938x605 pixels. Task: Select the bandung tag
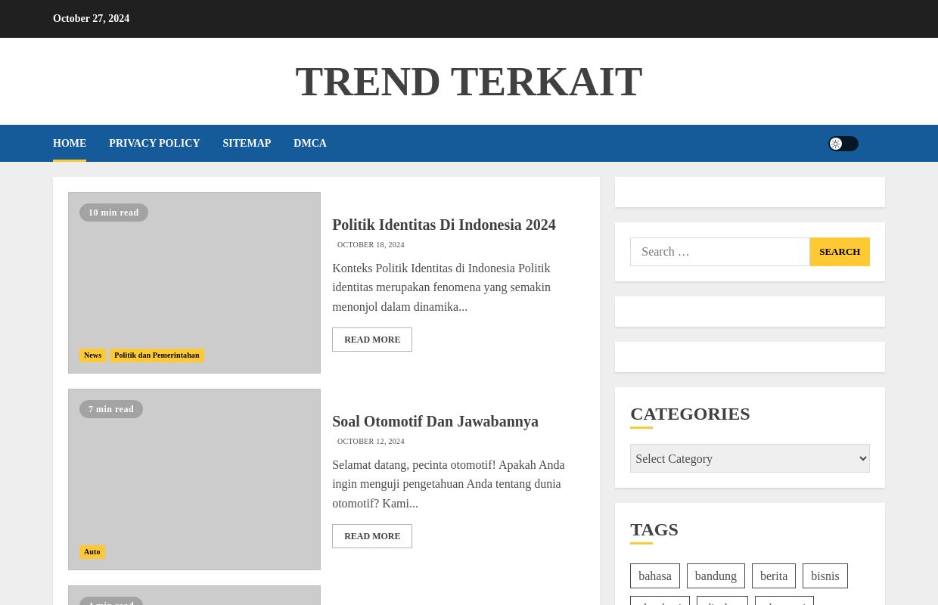point(716,576)
